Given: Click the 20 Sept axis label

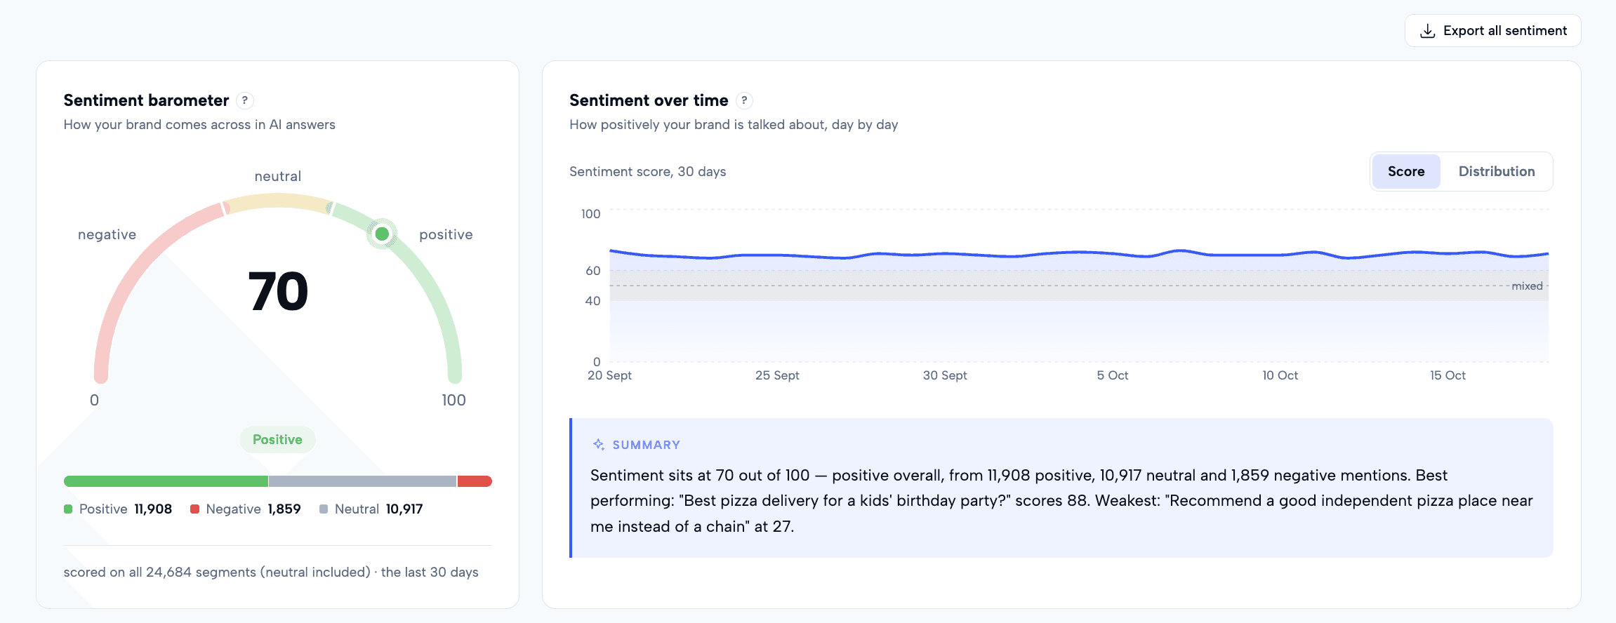Looking at the screenshot, I should click(x=609, y=375).
